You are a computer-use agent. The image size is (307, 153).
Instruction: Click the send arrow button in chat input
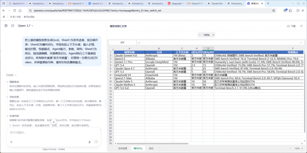(96, 142)
